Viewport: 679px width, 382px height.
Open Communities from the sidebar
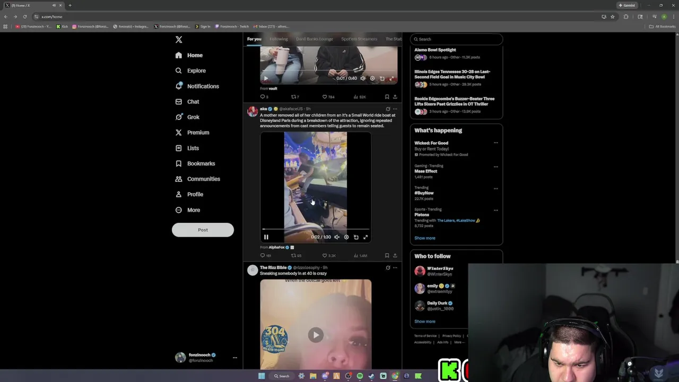(x=197, y=179)
